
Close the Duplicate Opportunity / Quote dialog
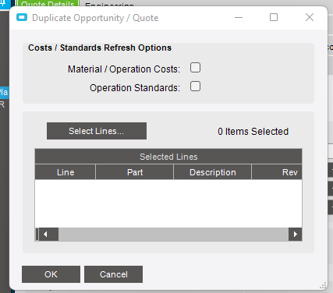pyautogui.click(x=310, y=17)
